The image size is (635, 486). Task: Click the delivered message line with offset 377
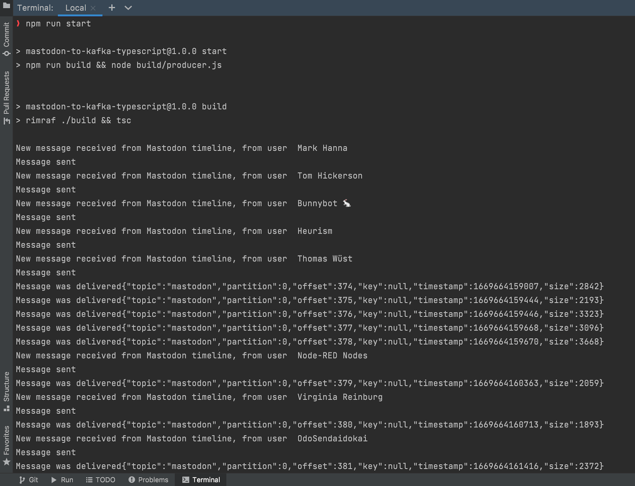(310, 328)
